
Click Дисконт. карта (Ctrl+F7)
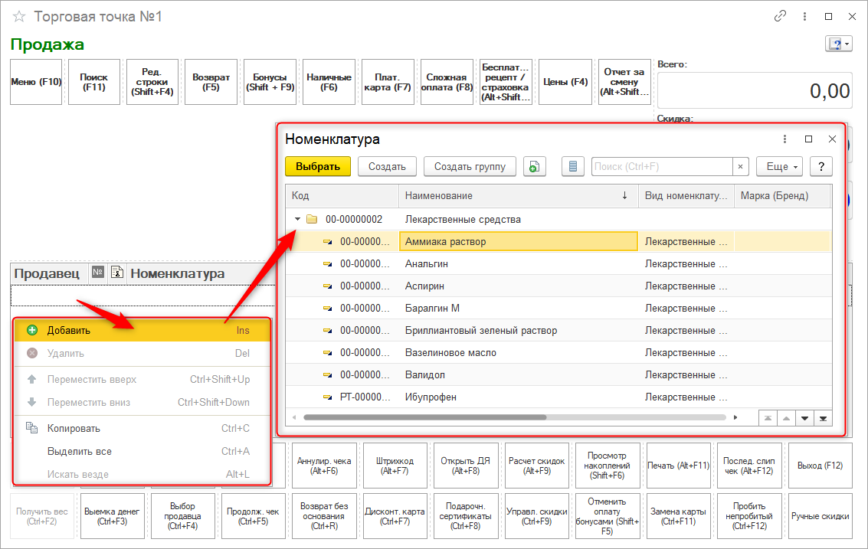point(395,516)
